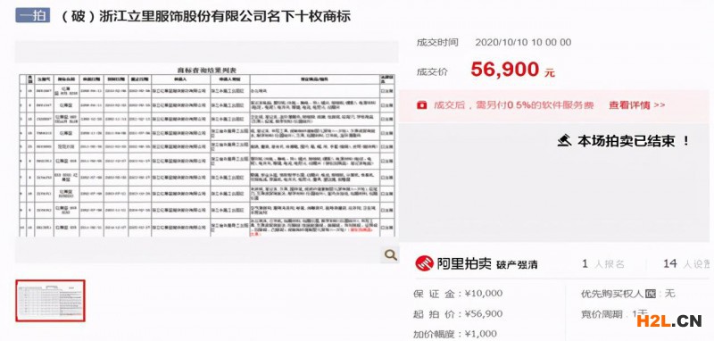Viewport: 714px width, 341px height.
Task: Click the 保证金 ¥10,000 deposit line
Action: point(458,294)
